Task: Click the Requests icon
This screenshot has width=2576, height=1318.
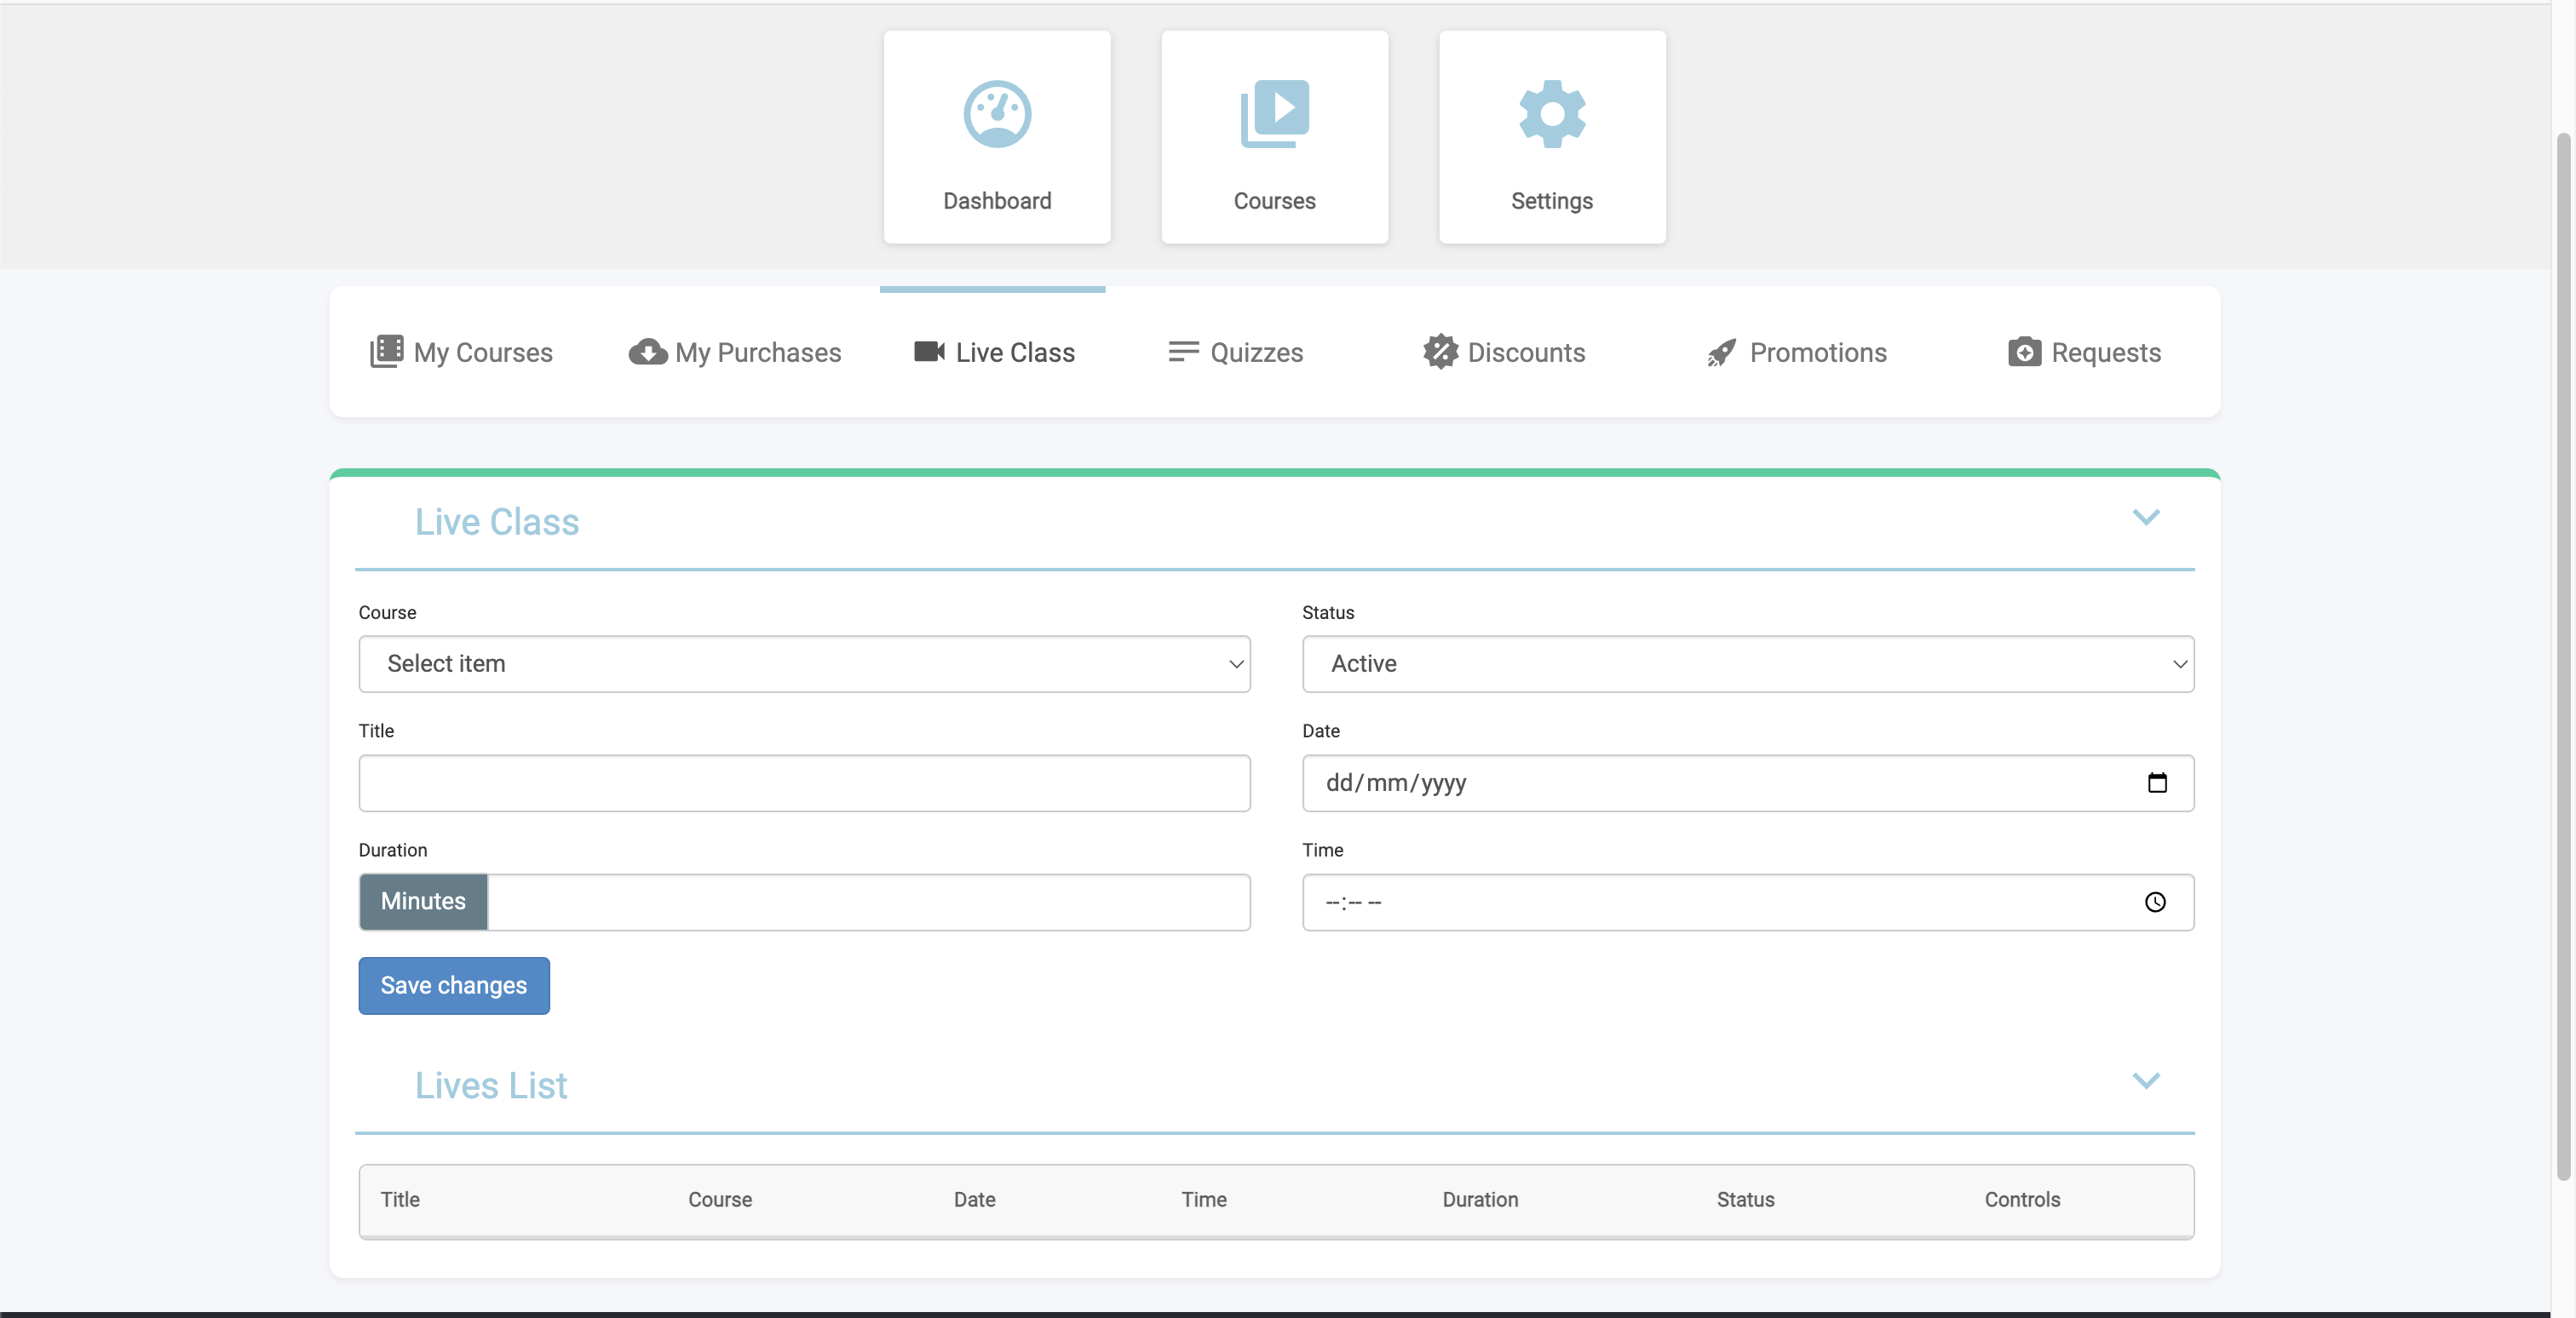Action: click(2024, 352)
